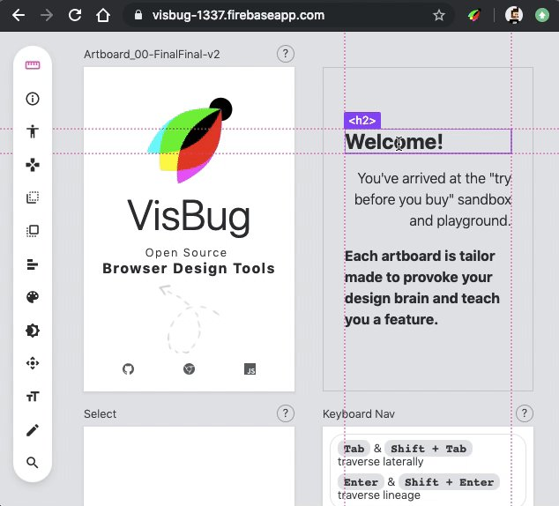Viewport: 559px width, 506px height.
Task: Select the Box Shadow tool
Action: (33, 331)
